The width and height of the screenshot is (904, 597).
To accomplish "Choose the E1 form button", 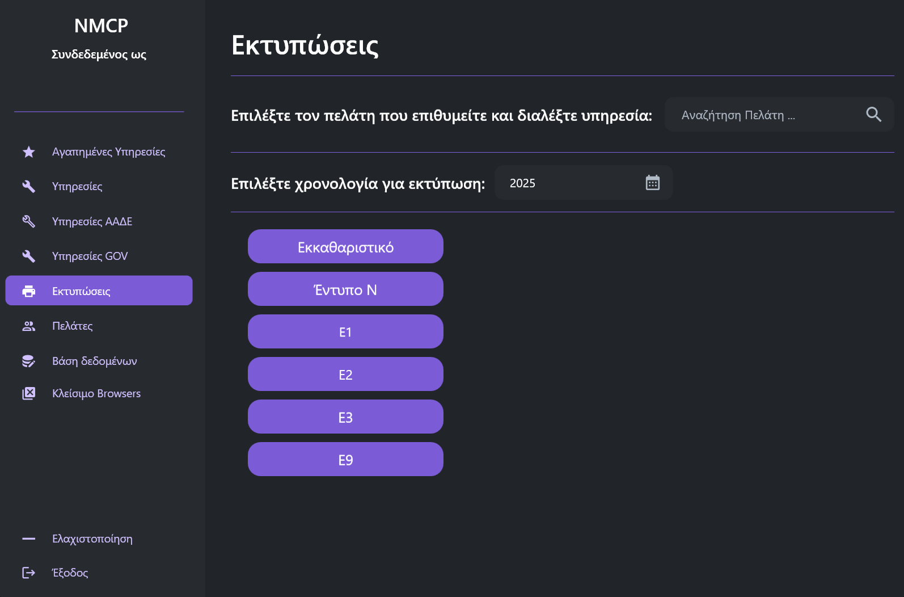I will tap(345, 332).
